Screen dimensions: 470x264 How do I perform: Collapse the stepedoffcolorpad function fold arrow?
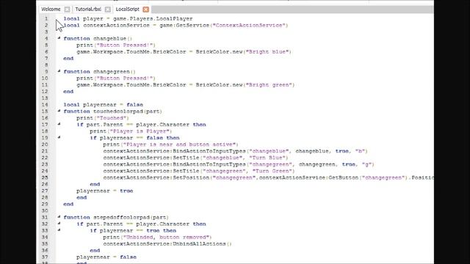[59, 217]
